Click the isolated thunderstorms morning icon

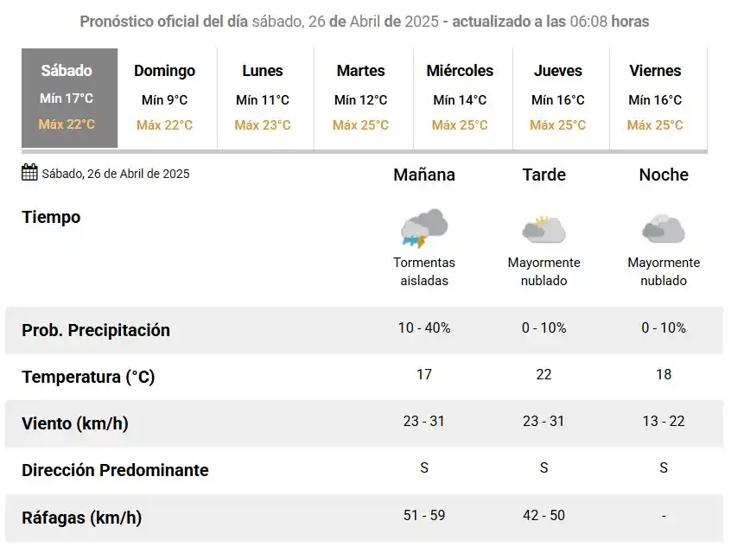click(423, 228)
